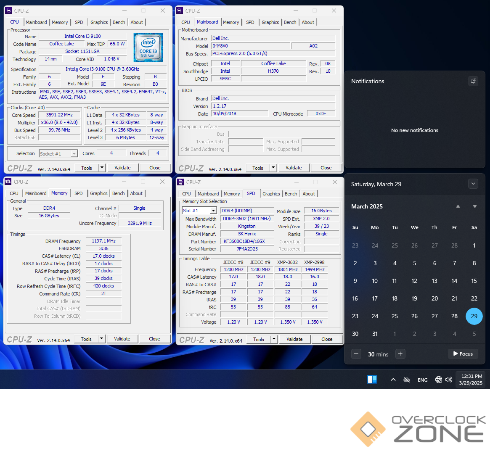
Task: Click Saturday, March 29 date header
Action: (x=376, y=184)
